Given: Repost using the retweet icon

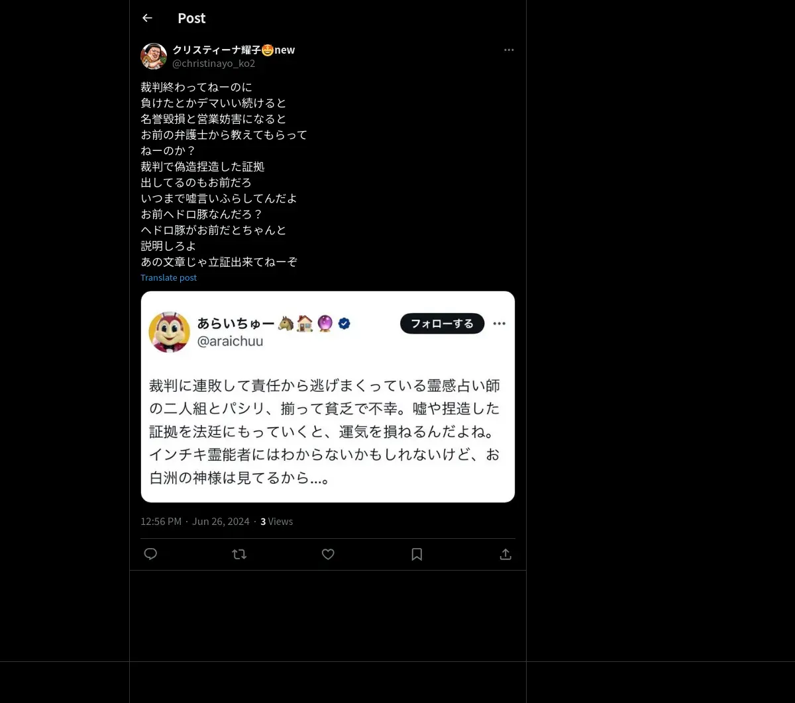Looking at the screenshot, I should point(239,554).
